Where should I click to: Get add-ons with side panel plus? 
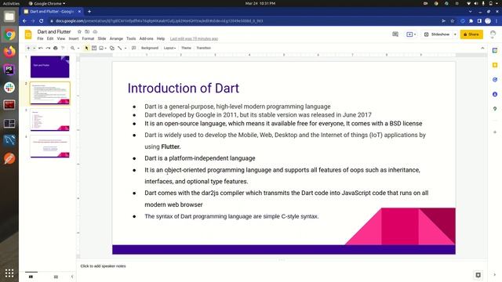tap(495, 132)
